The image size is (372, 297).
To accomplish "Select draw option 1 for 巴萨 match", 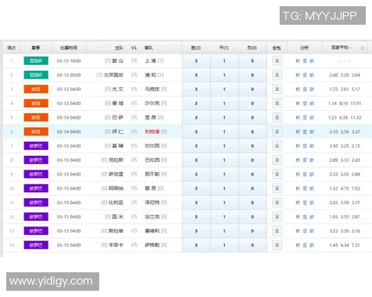I will point(224,118).
